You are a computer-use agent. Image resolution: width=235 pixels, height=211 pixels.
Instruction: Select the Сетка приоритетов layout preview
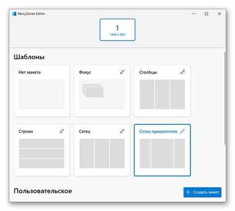tap(162, 154)
